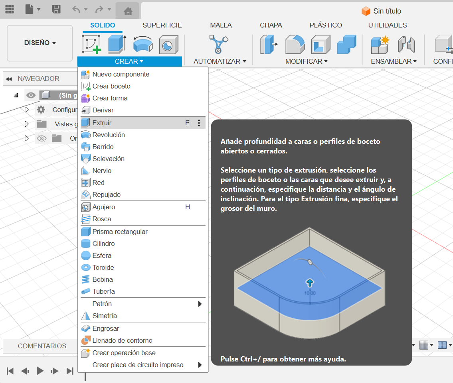This screenshot has width=453, height=383.
Task: Click the Press Pull modify icon
Action: [x=269, y=44]
